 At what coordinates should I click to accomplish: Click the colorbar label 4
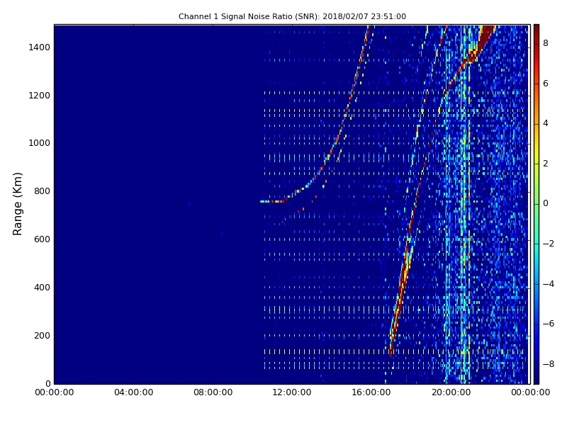click(546, 123)
